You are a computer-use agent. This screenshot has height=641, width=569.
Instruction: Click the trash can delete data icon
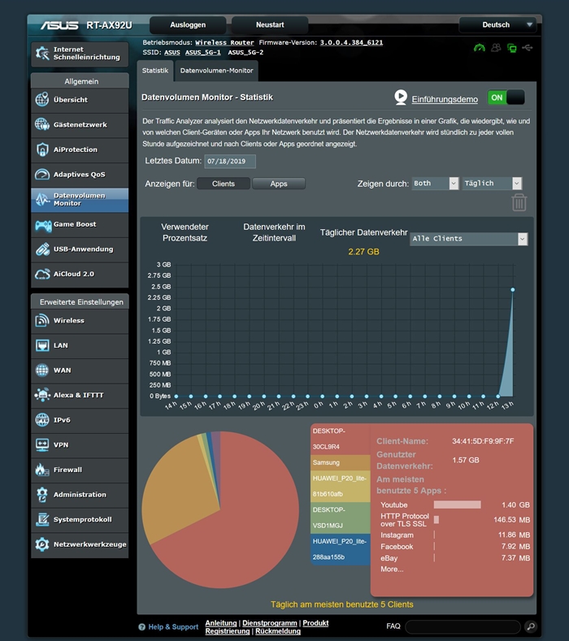point(519,203)
